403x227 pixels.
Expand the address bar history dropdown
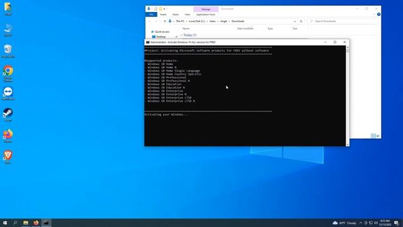[295, 21]
